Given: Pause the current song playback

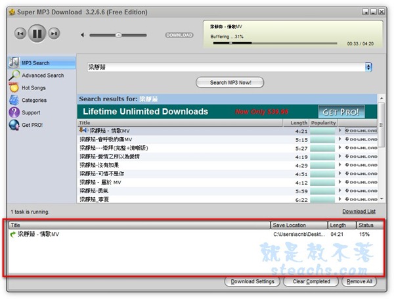Looking at the screenshot, I should pos(37,34).
